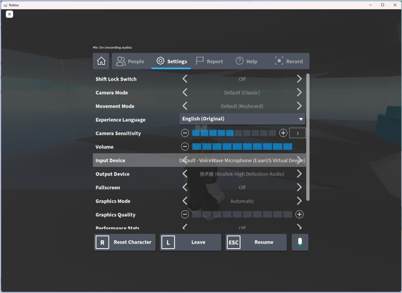Advance Camera Mode with right chevron
Viewport: 402px width, 293px height.
click(299, 92)
